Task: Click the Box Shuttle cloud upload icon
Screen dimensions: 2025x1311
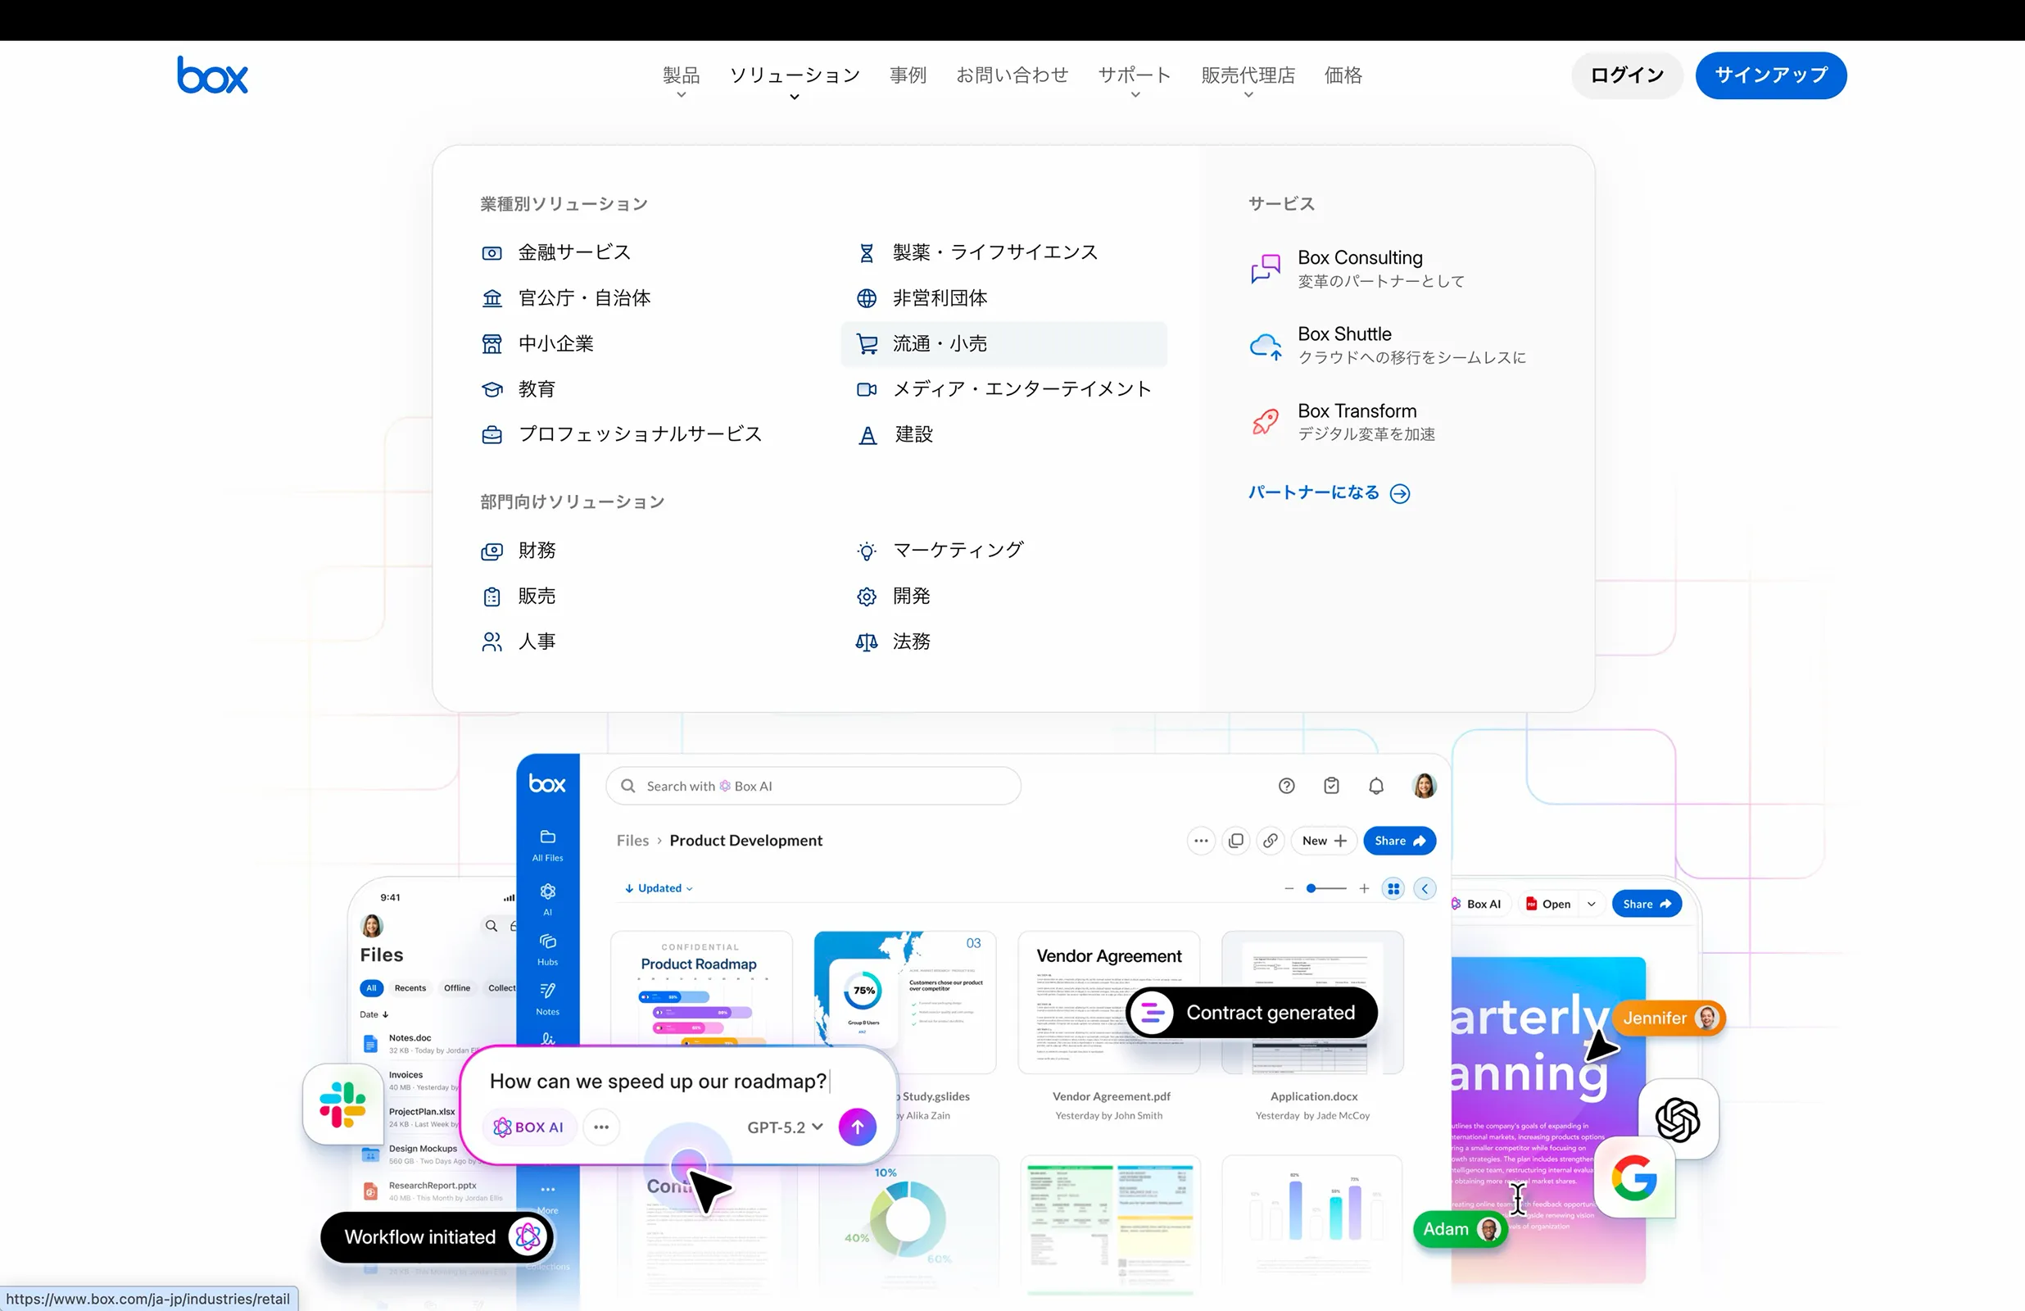Action: 1265,346
